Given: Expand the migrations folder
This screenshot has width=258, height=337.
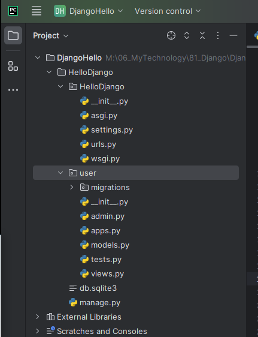Looking at the screenshot, I should 72,188.
